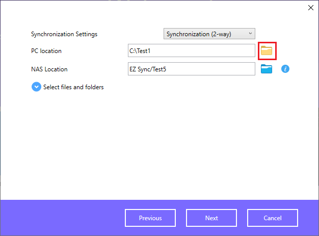The height and width of the screenshot is (236, 319).
Task: Browse for PC location with yellow folder icon
Action: point(267,50)
